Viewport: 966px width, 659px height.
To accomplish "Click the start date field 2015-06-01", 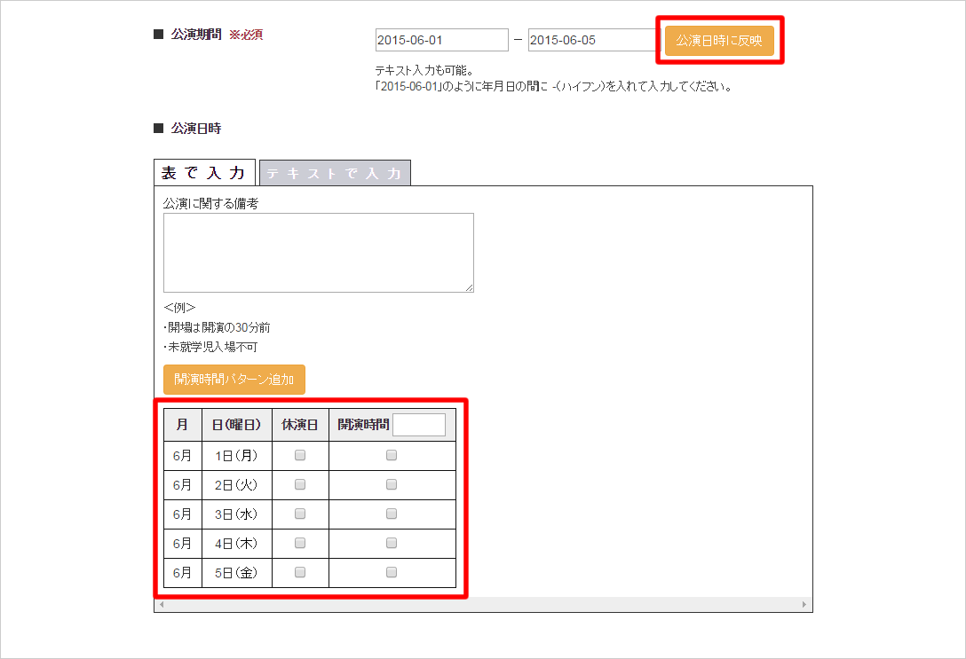I will [x=441, y=41].
